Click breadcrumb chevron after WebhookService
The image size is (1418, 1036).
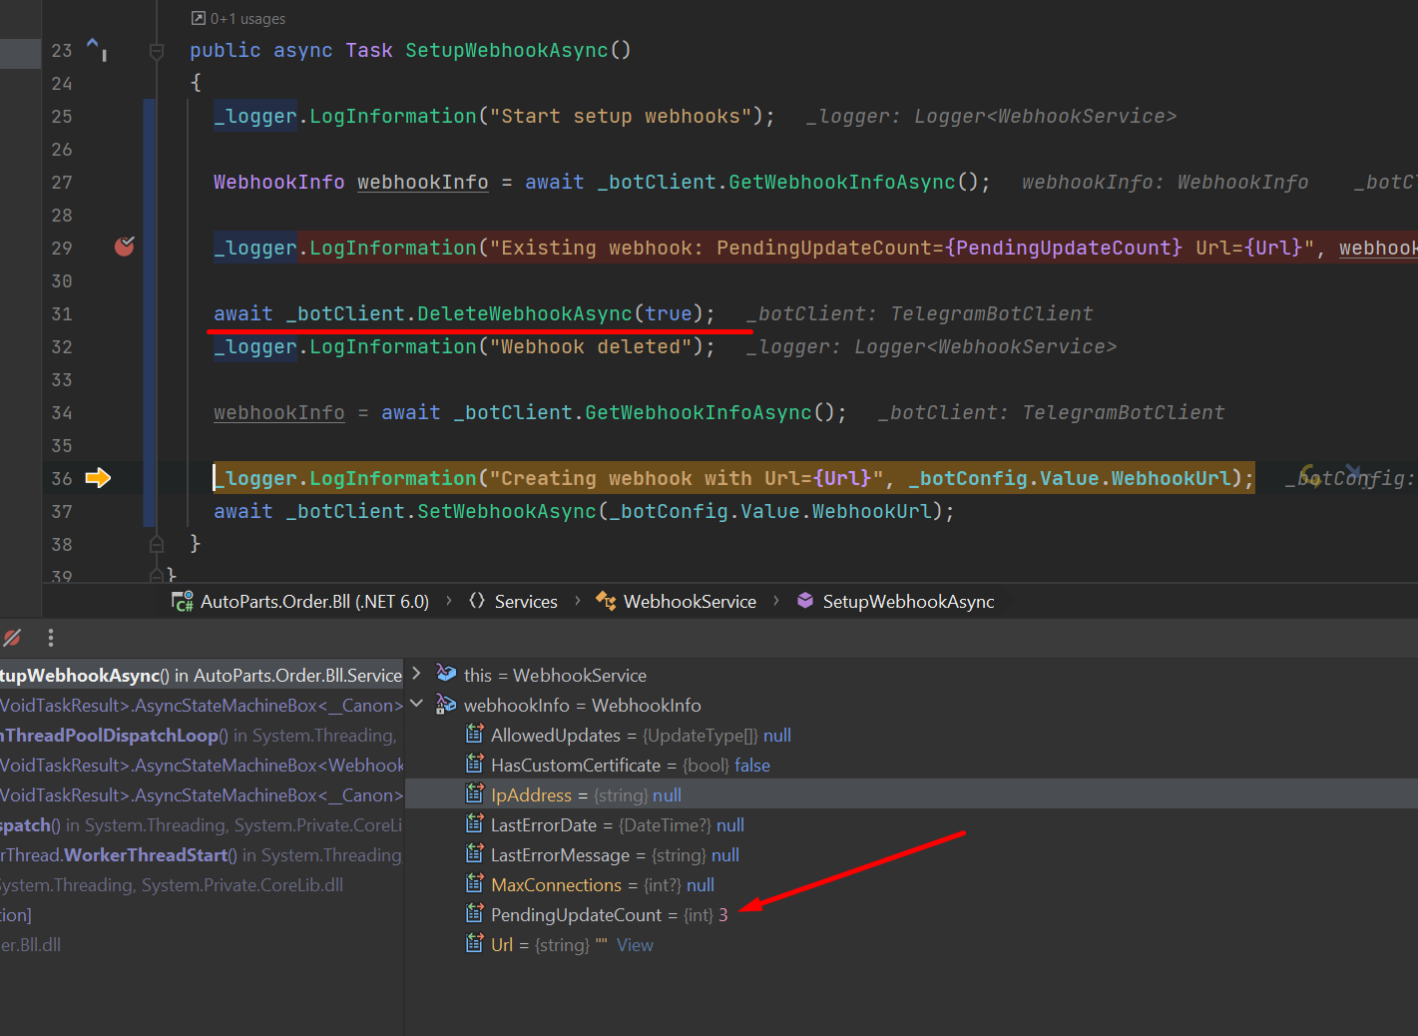776,601
